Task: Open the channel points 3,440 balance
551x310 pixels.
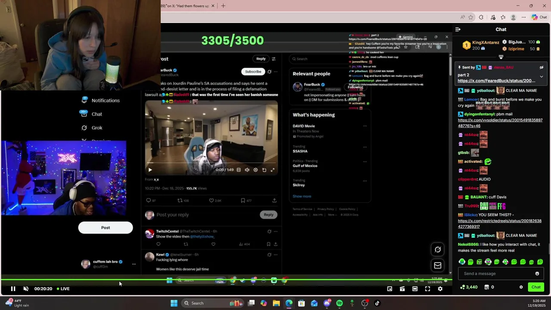Action: tap(469, 287)
